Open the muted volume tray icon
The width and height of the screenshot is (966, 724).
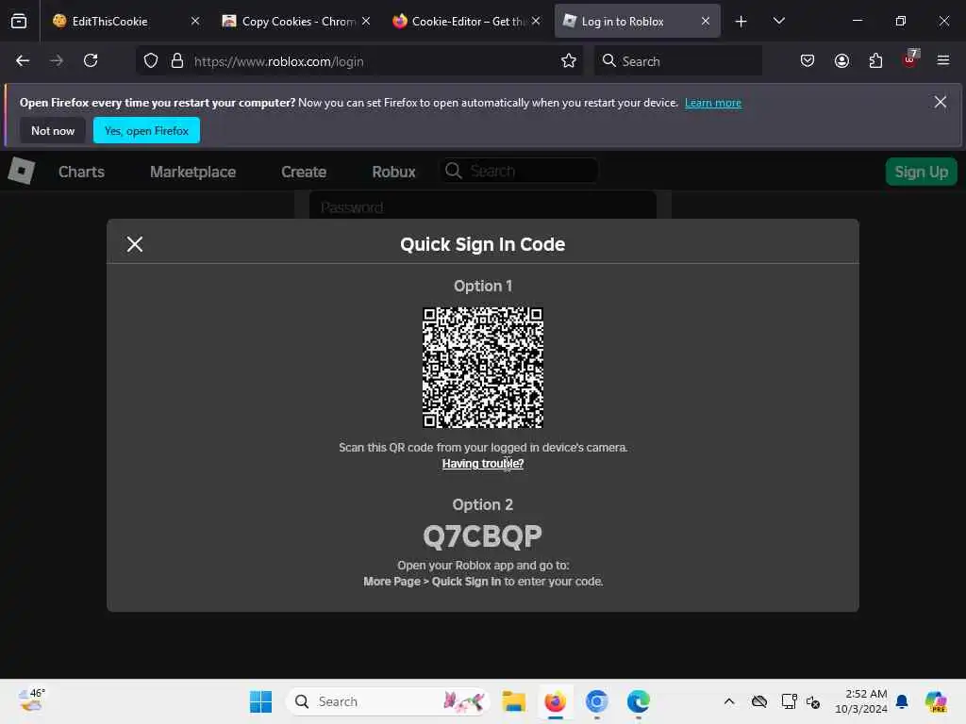[x=813, y=701]
